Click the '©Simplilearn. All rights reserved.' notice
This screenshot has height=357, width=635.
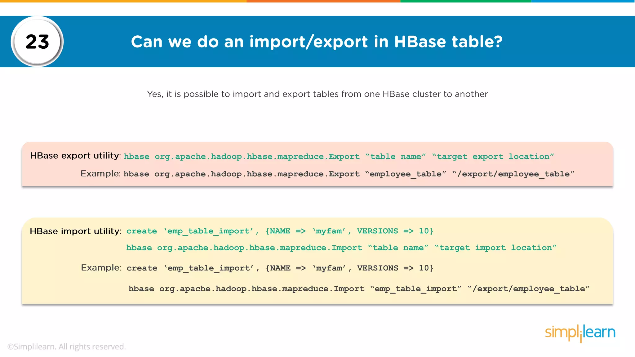tap(66, 347)
